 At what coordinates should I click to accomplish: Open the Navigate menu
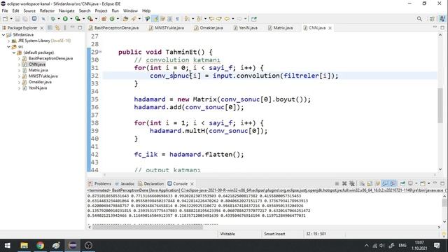point(66,11)
